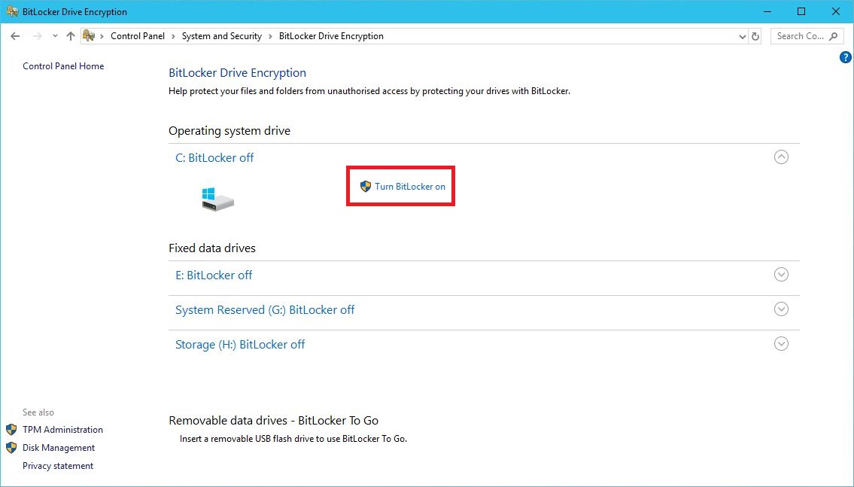Screen dimensions: 854x487
Task: Open the Privacy statement link
Action: (58, 466)
